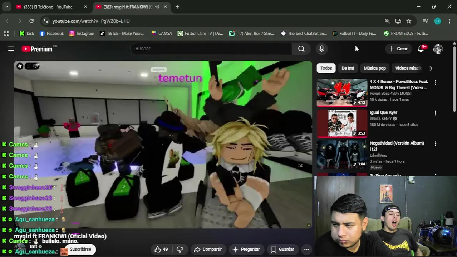457x257 pixels.
Task: Open options menu for Negatividad video
Action: (436, 143)
